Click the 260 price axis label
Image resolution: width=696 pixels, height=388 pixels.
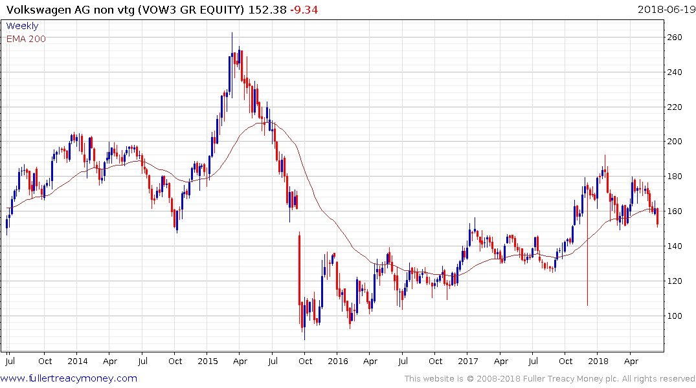[x=675, y=38]
